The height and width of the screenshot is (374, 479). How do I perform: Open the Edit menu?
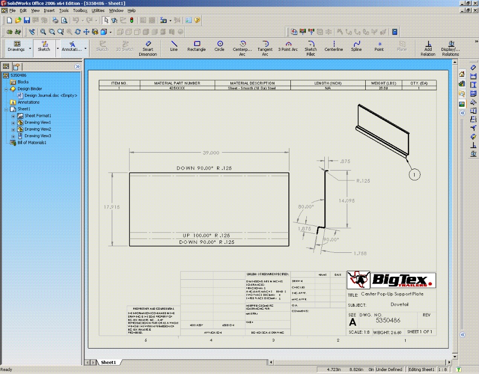point(23,10)
